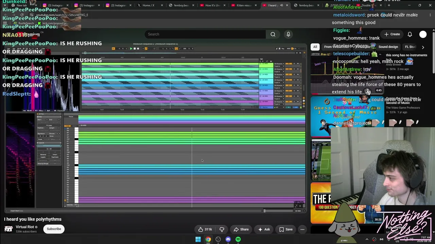Image resolution: width=435 pixels, height=244 pixels.
Task: Open Discord from the taskbar
Action: 228,240
